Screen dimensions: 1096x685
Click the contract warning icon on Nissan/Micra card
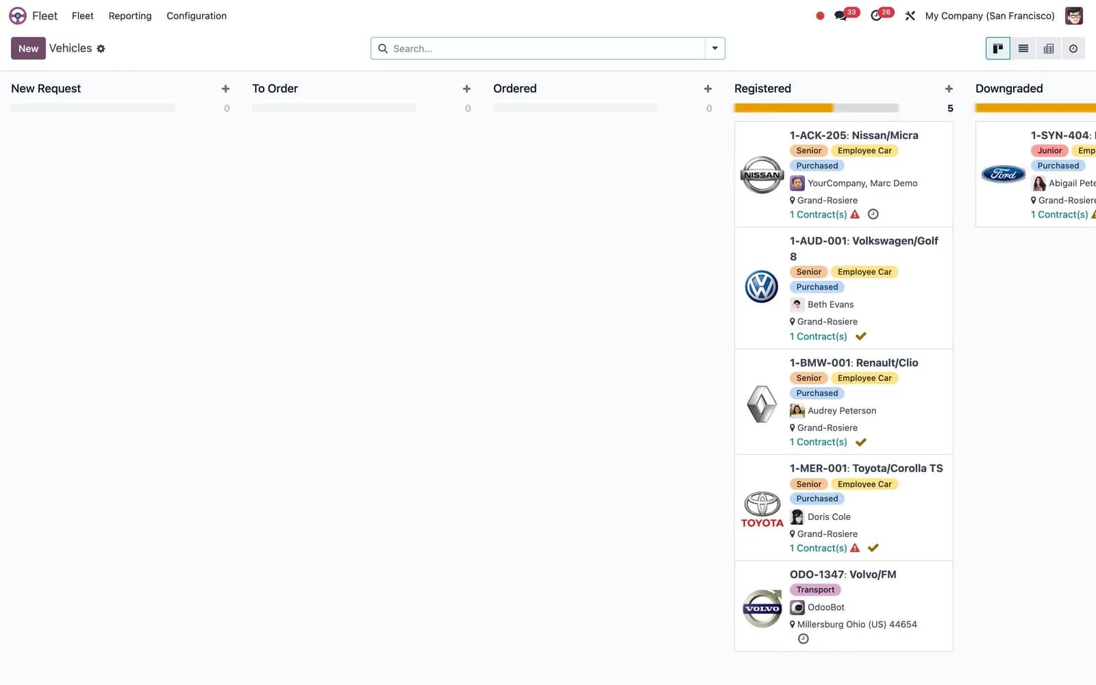[x=855, y=214]
